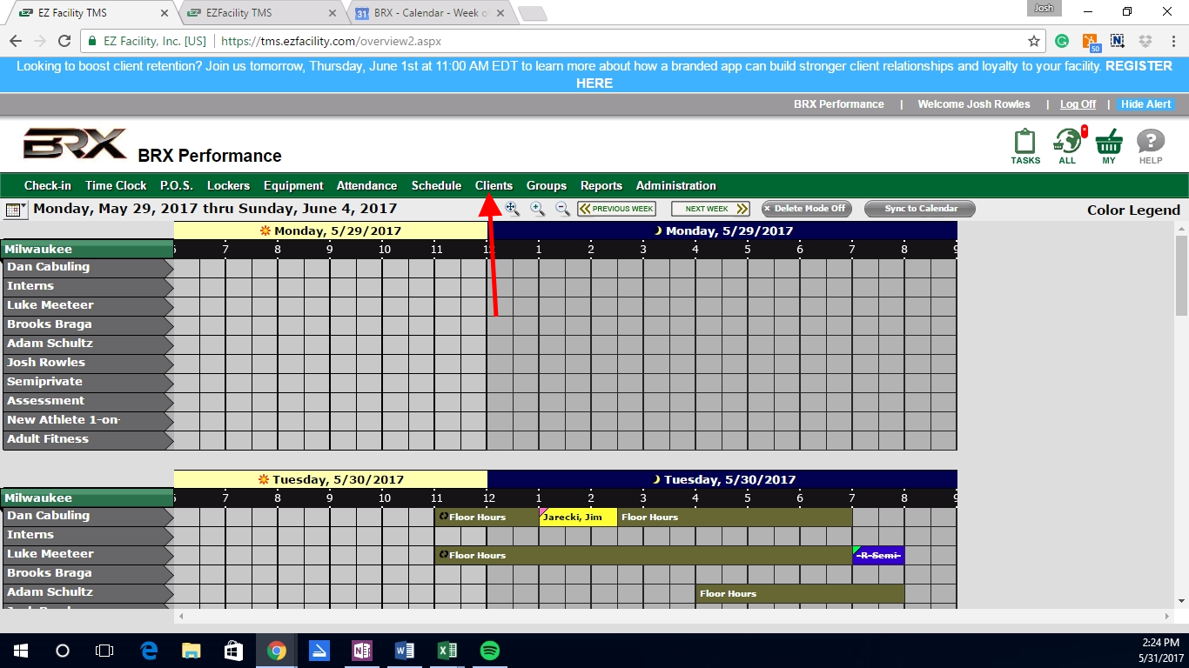The image size is (1189, 668).
Task: Open the Tasks clipboard icon
Action: (x=1025, y=143)
